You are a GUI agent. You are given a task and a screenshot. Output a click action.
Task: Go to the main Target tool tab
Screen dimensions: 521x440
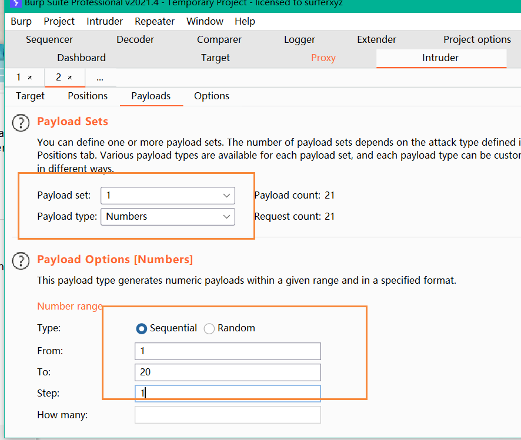coord(215,58)
